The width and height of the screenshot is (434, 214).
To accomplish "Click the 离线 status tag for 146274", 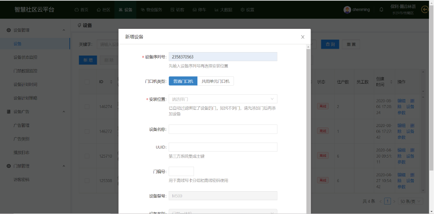I will click(323, 106).
